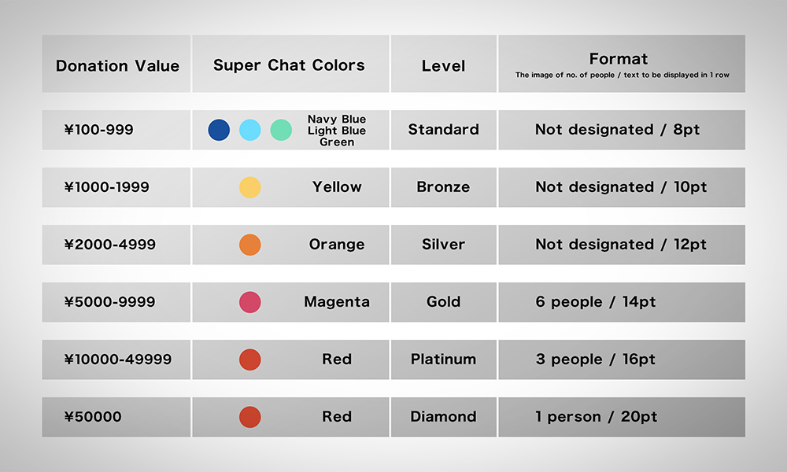The width and height of the screenshot is (787, 472).
Task: Click the Level column header
Action: click(444, 64)
